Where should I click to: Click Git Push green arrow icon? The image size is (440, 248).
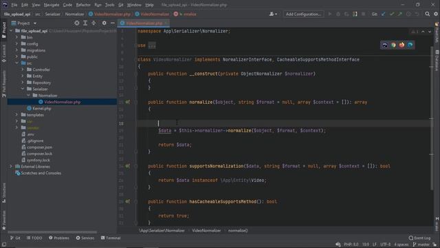[400, 14]
